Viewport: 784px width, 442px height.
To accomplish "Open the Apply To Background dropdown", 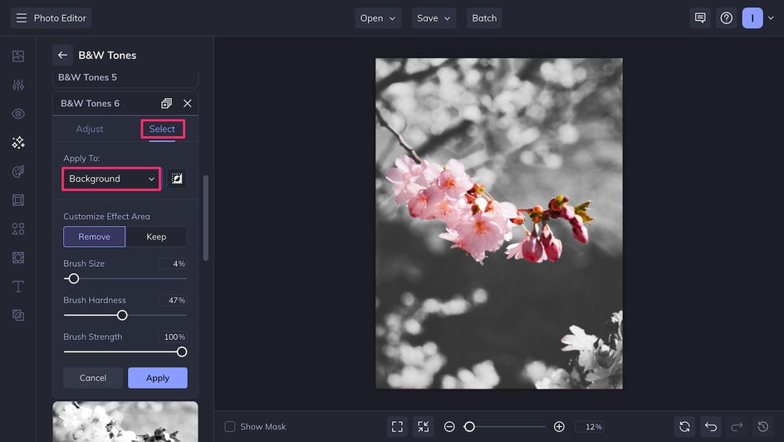I will click(x=111, y=179).
